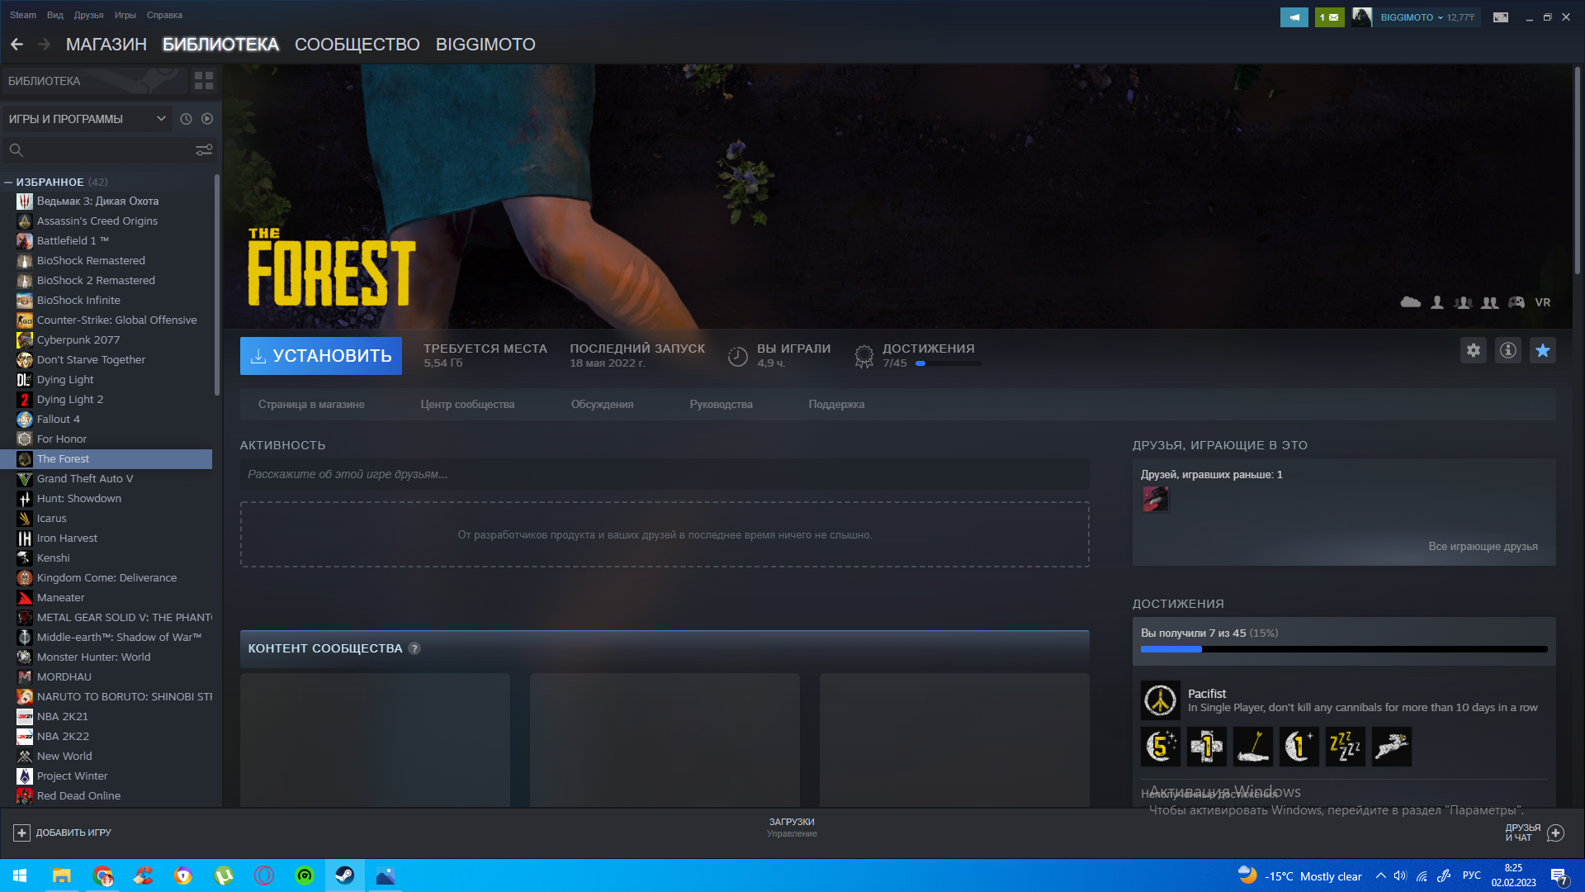Open Chrome from the taskbar
Image resolution: width=1585 pixels, height=892 pixels.
tap(102, 875)
